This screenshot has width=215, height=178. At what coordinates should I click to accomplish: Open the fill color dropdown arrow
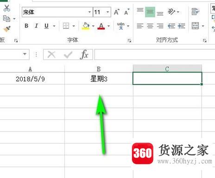click(93, 26)
